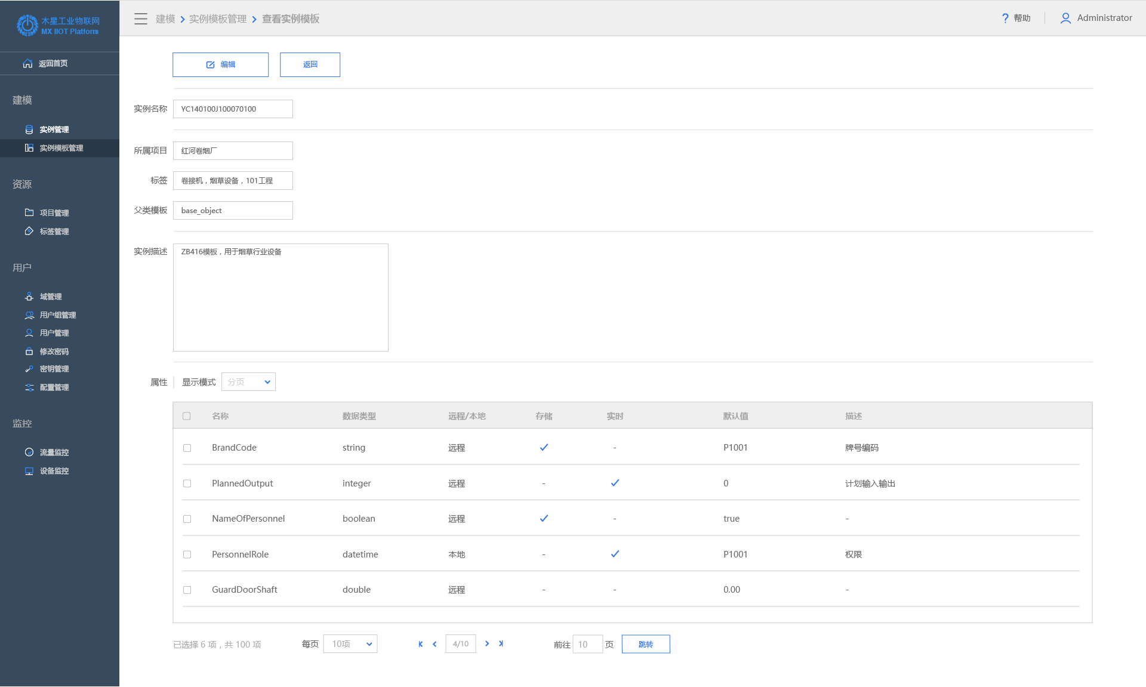Click the sliders icon next to 配置管理
The width and height of the screenshot is (1146, 687).
pyautogui.click(x=29, y=387)
